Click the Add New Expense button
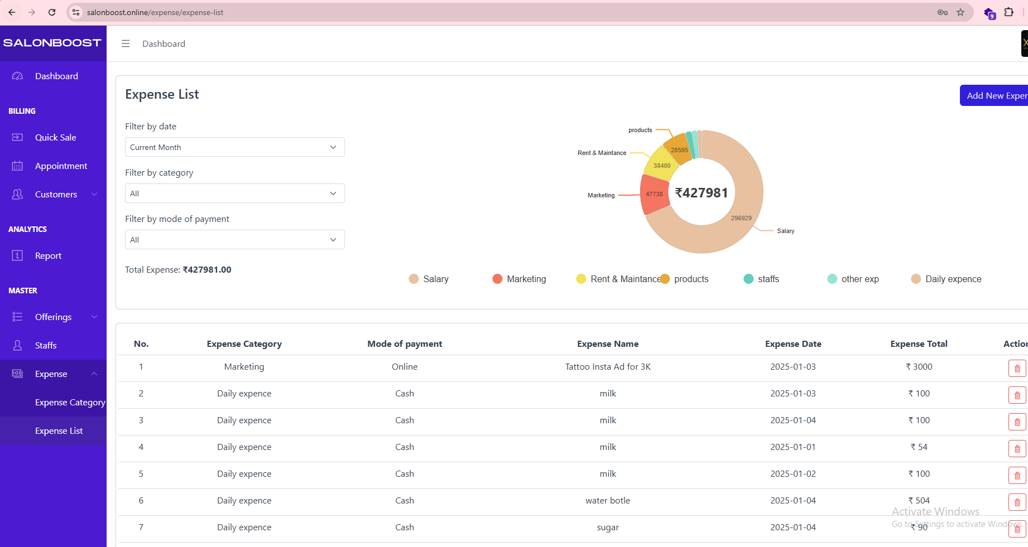Screen dimensions: 1028x547 click(994, 95)
